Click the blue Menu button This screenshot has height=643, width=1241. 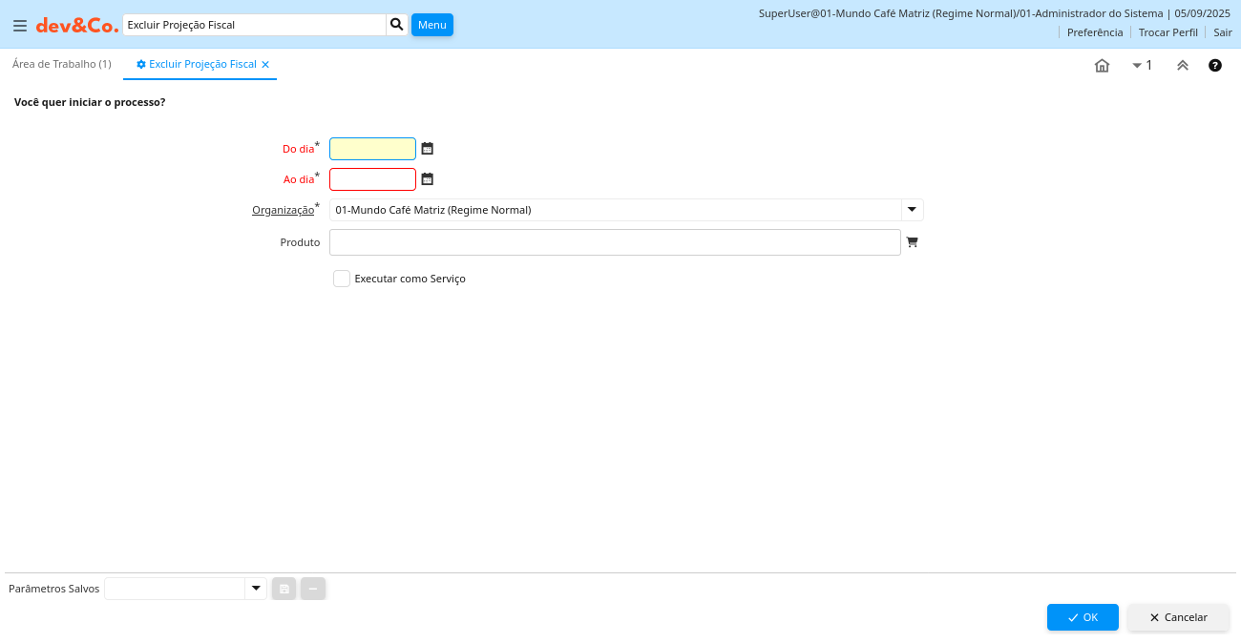(x=432, y=25)
